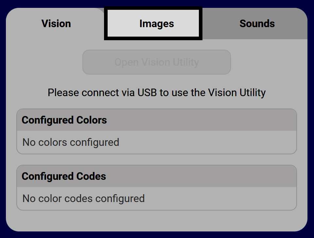Click the "Configured Colors" bold title
The height and width of the screenshot is (238, 314).
(x=64, y=120)
